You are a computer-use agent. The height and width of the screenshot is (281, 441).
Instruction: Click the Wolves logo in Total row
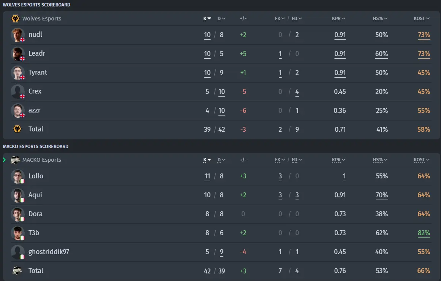click(17, 129)
